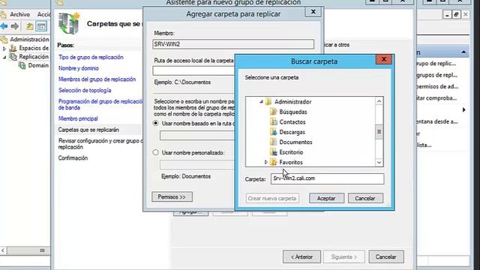Click the Documentos folder icon

(273, 142)
